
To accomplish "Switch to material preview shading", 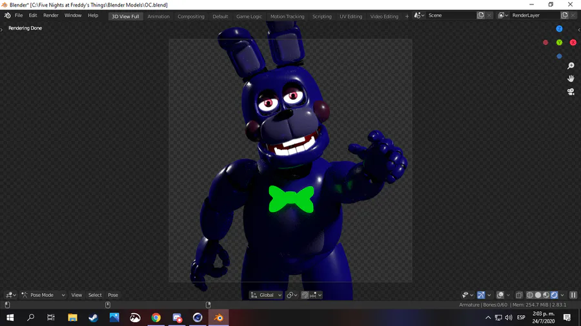I will 546,295.
